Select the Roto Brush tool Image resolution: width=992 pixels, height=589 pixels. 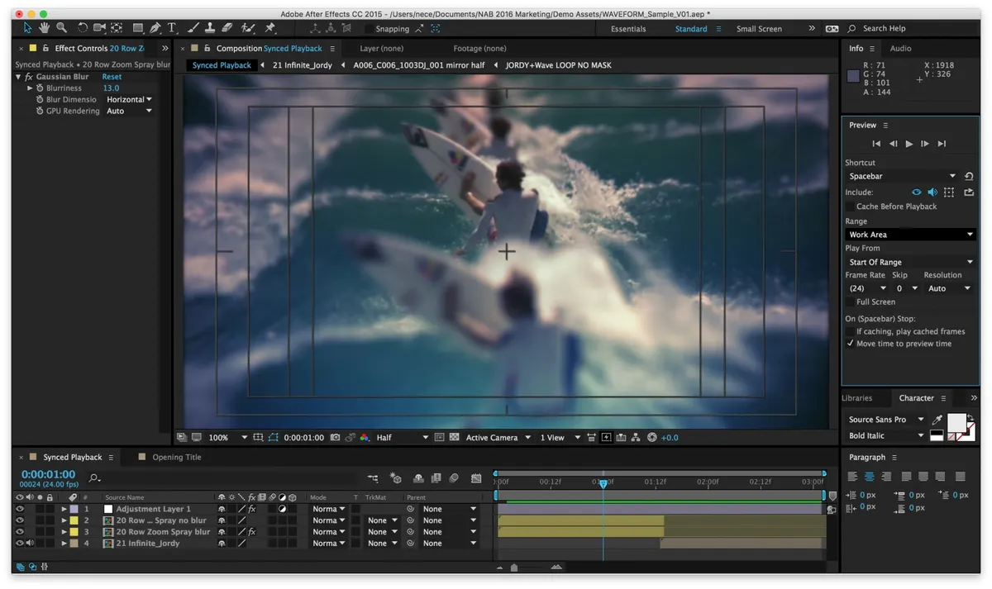click(247, 28)
